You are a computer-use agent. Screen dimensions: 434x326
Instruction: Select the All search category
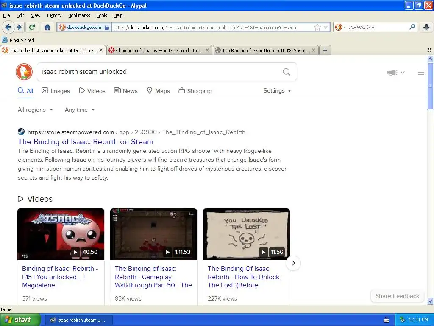[x=25, y=91]
